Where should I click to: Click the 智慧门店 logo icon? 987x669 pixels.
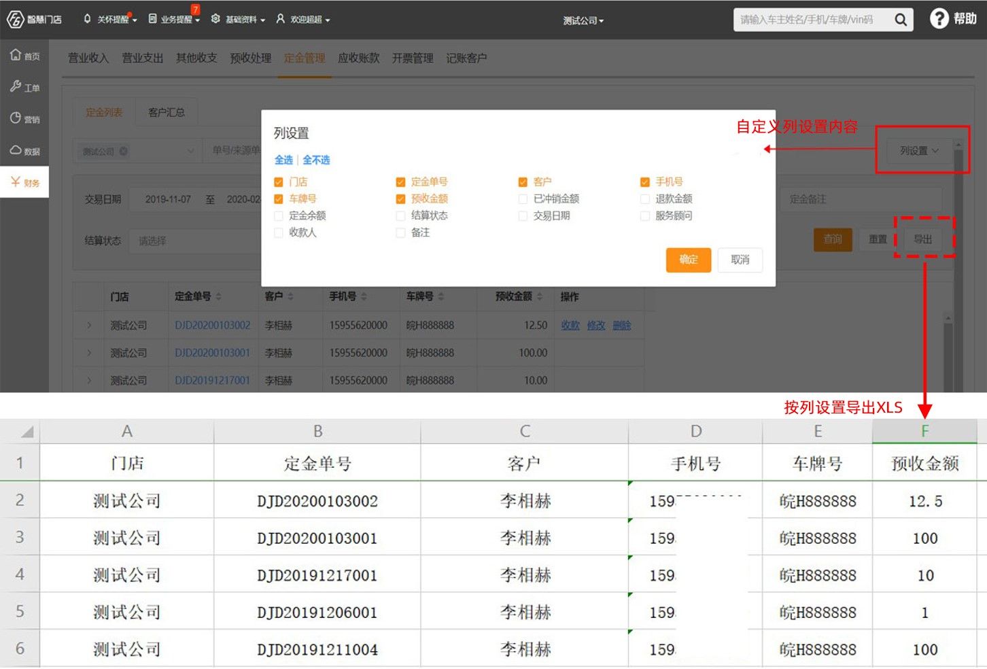point(15,20)
